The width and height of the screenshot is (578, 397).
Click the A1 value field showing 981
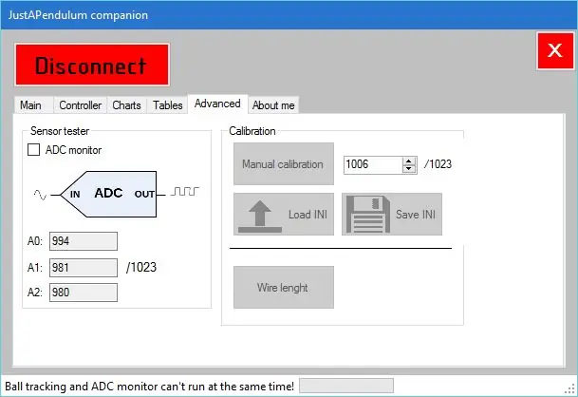tap(84, 268)
